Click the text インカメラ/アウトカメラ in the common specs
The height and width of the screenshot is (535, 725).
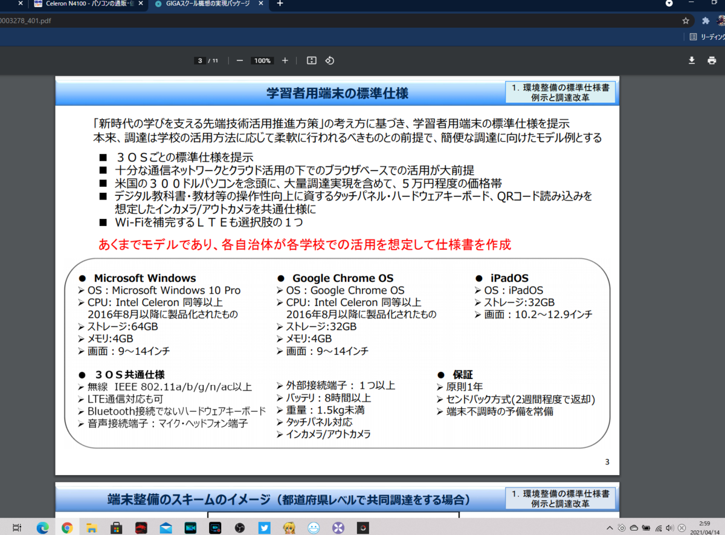328,434
